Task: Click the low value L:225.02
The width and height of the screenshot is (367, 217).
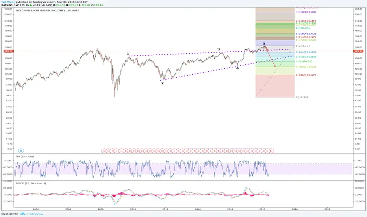Action: pyautogui.click(x=85, y=5)
